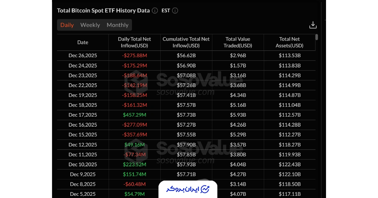Click the $56.90B cumulative inflow cell
378x198 pixels.
click(186, 65)
